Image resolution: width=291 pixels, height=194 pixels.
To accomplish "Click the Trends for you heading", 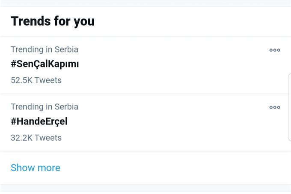I will tap(53, 21).
